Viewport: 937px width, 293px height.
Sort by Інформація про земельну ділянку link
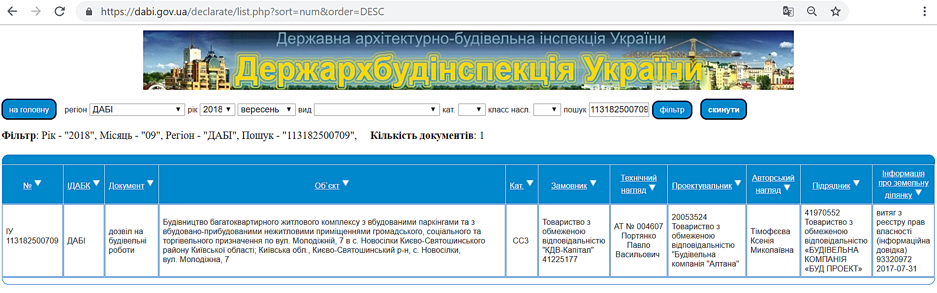(903, 184)
